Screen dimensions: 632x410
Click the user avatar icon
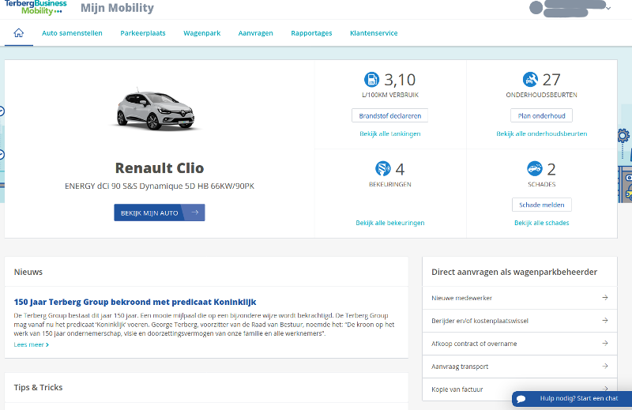[x=536, y=8]
